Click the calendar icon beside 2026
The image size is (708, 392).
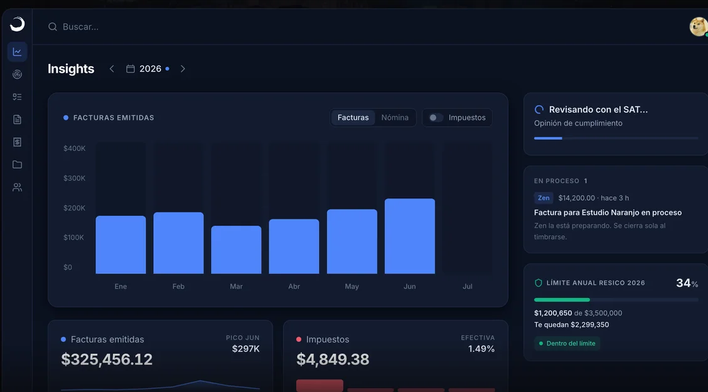tap(131, 68)
